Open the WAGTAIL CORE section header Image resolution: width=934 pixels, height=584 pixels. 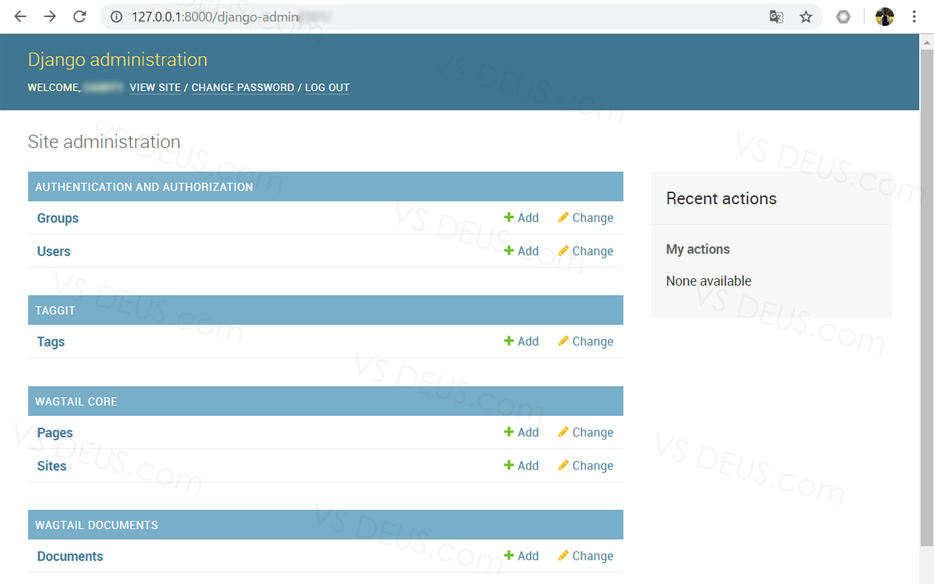click(76, 402)
